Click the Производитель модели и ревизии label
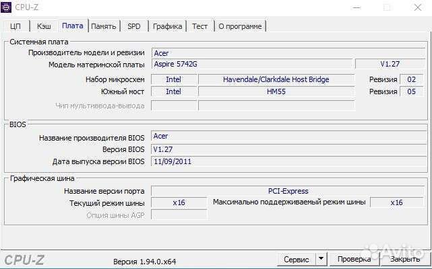This screenshot has height=269, width=432. [86, 52]
